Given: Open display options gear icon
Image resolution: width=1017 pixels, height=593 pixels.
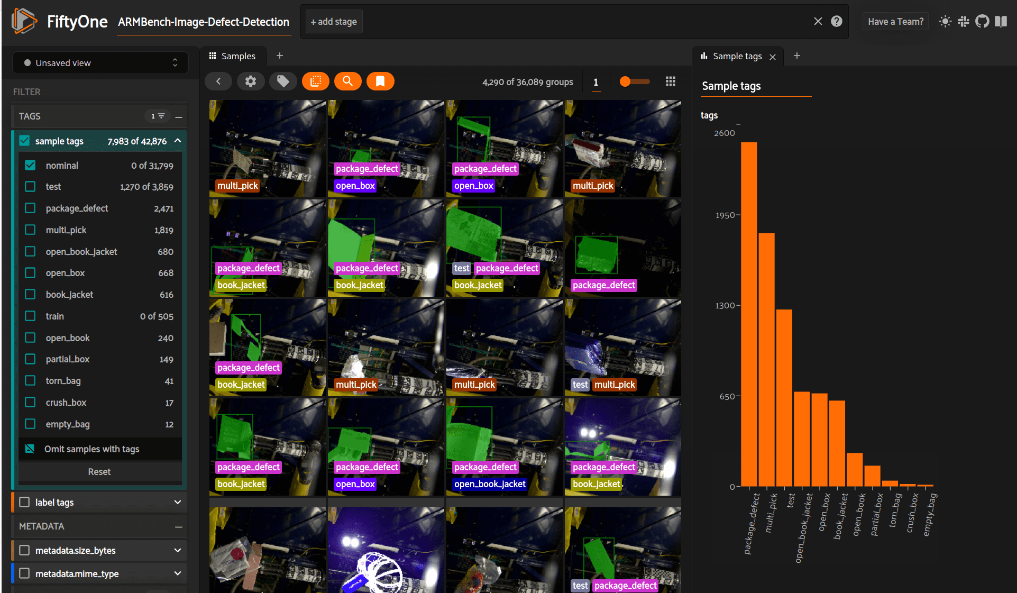Looking at the screenshot, I should point(251,81).
